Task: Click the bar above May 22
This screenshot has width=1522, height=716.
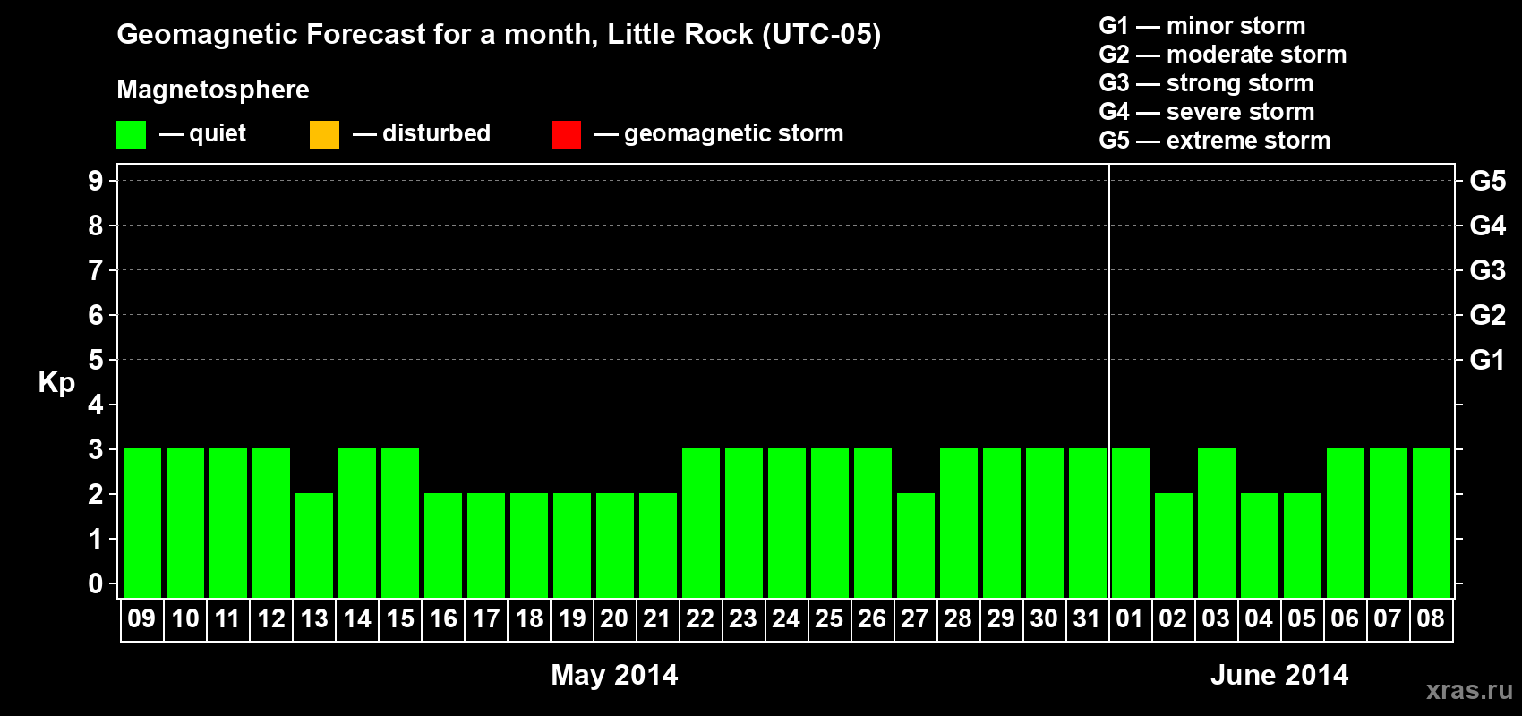Action: (x=701, y=523)
